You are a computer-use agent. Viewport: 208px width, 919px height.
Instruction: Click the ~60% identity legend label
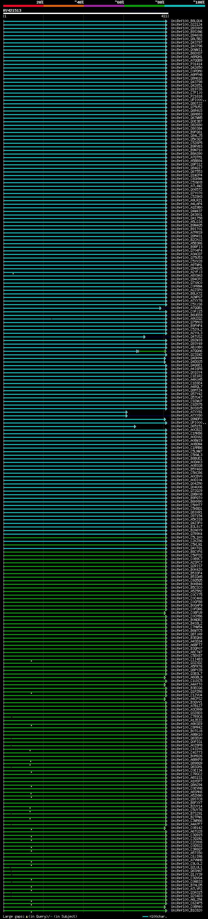[119, 2]
